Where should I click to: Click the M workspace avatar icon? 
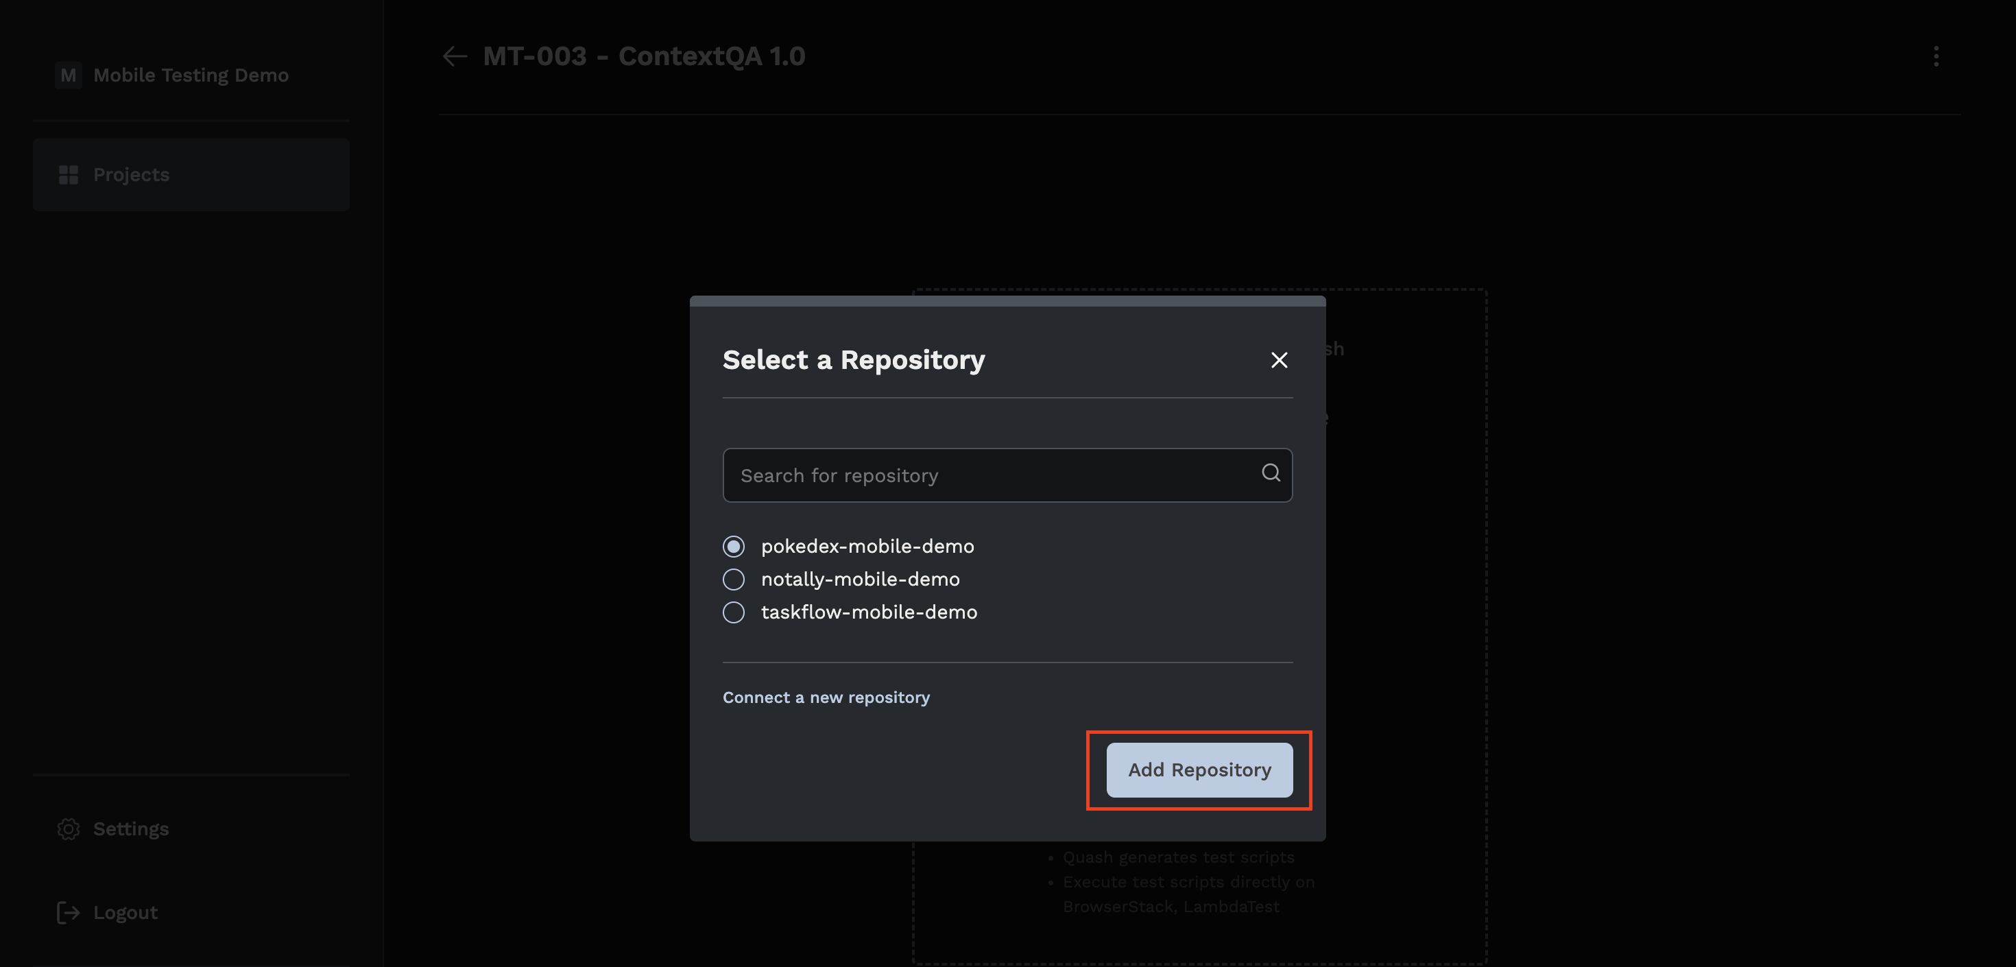tap(69, 75)
